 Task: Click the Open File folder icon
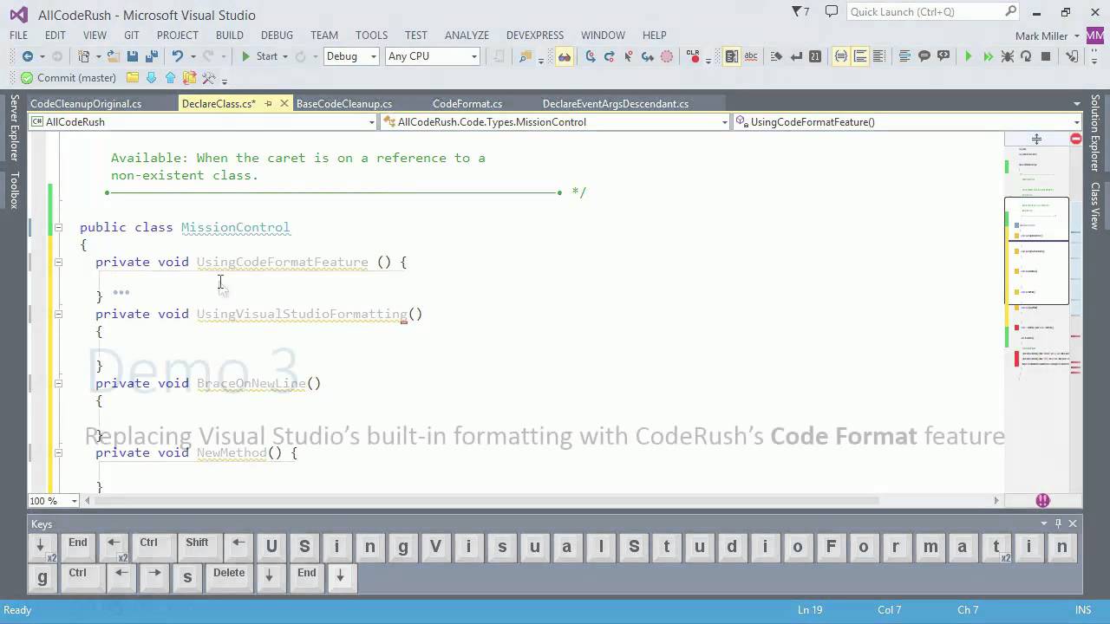coord(114,56)
